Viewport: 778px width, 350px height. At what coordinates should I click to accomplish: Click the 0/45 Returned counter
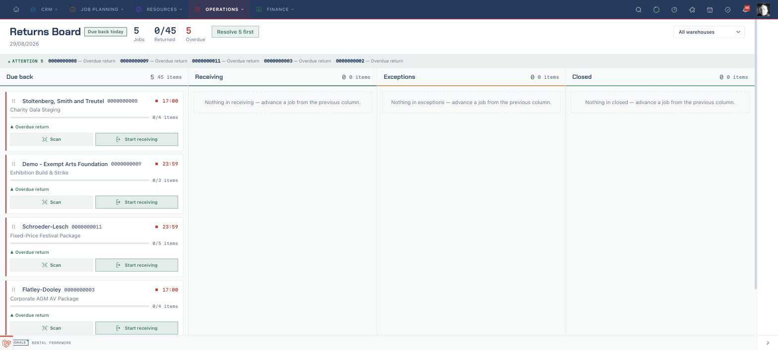165,34
